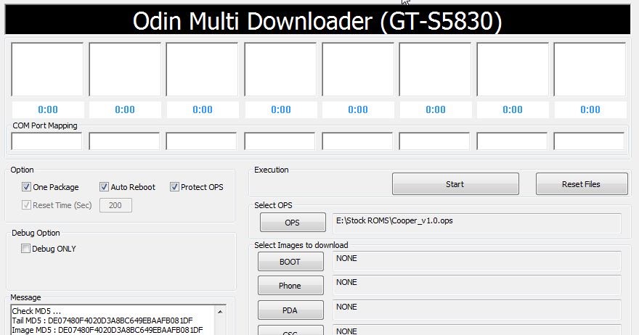Click the Message log scrollbar up arrow
639x335 pixels.
(x=220, y=312)
